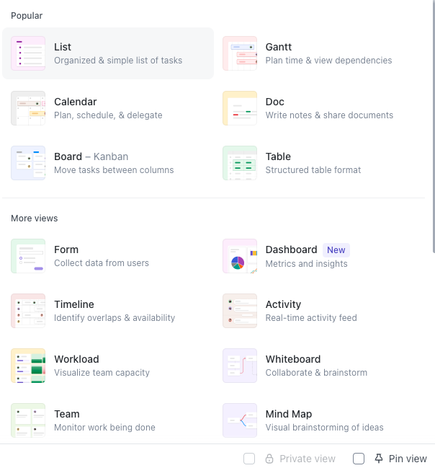This screenshot has width=435, height=468.
Task: Click the Dashboard pie chart icon
Action: click(240, 256)
